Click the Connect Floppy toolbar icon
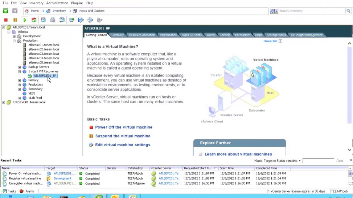This screenshot has width=353, height=198. click(x=81, y=20)
